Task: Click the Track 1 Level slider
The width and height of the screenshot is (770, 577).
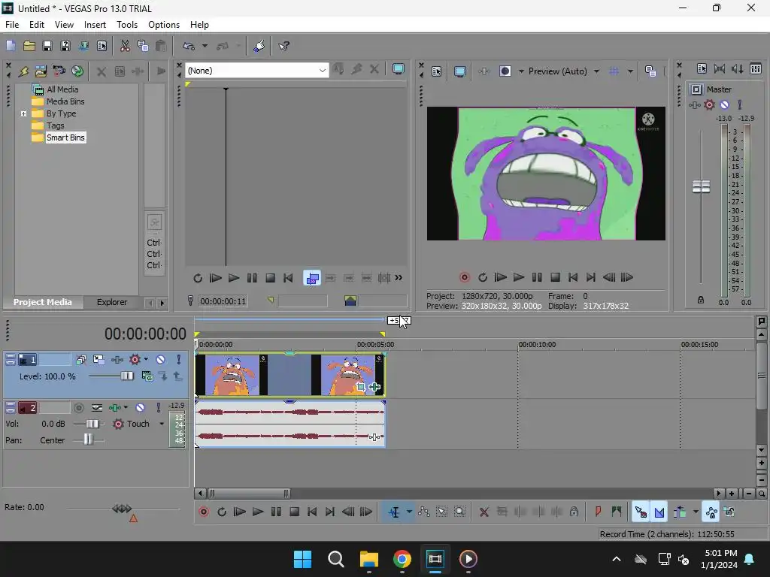Action: [x=126, y=376]
